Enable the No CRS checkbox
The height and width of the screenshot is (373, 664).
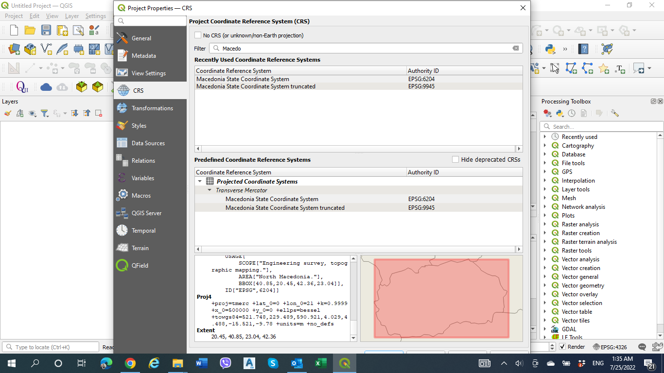[198, 35]
